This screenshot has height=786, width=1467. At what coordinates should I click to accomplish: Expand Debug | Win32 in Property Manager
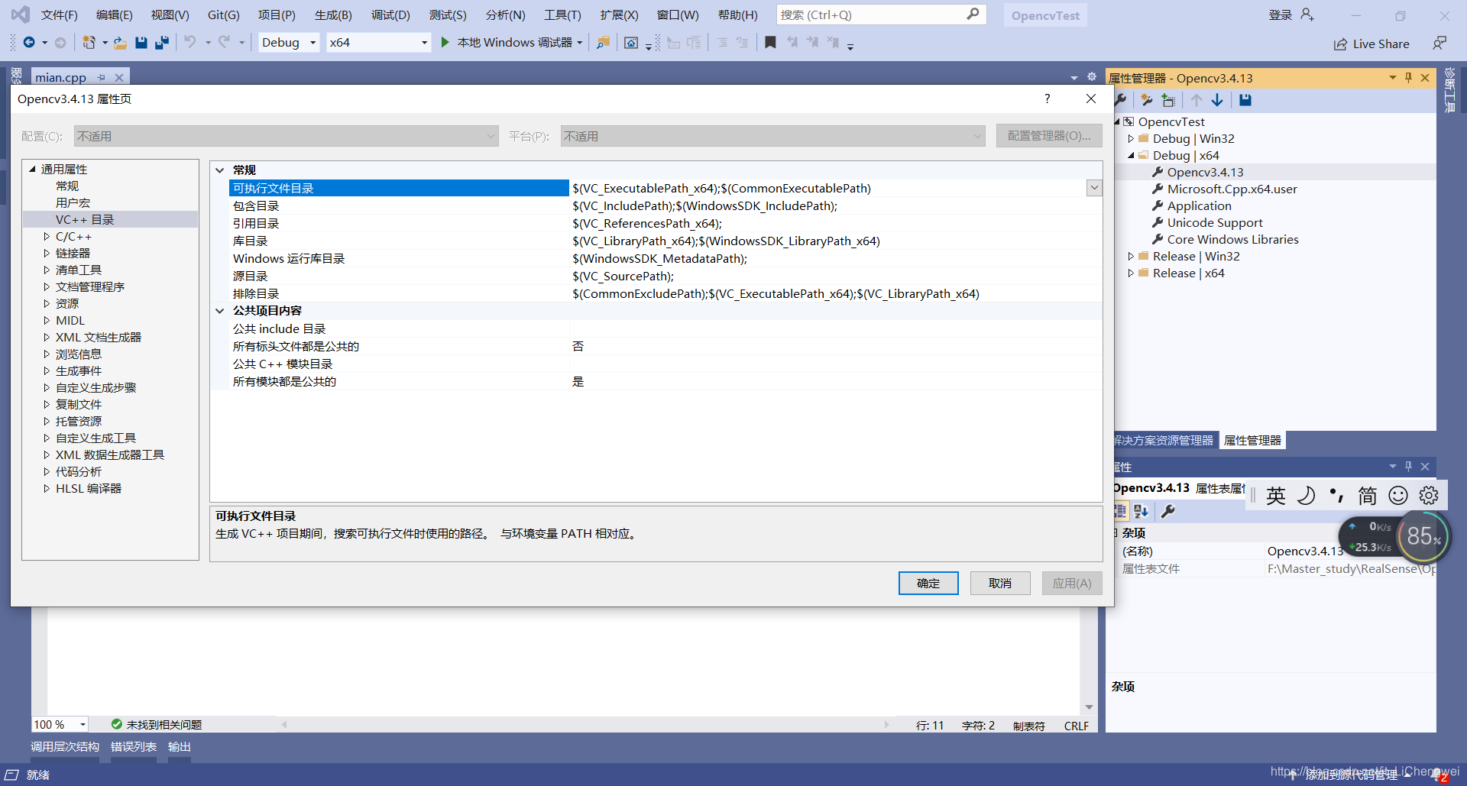pos(1131,138)
